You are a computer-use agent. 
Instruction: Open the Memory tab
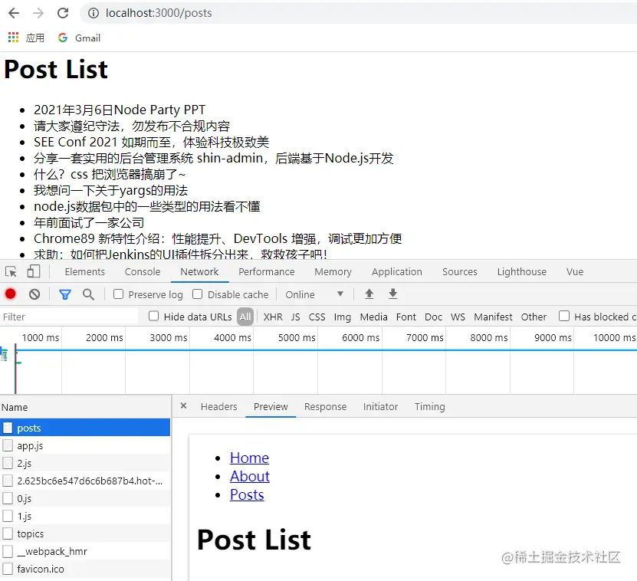[x=333, y=272]
